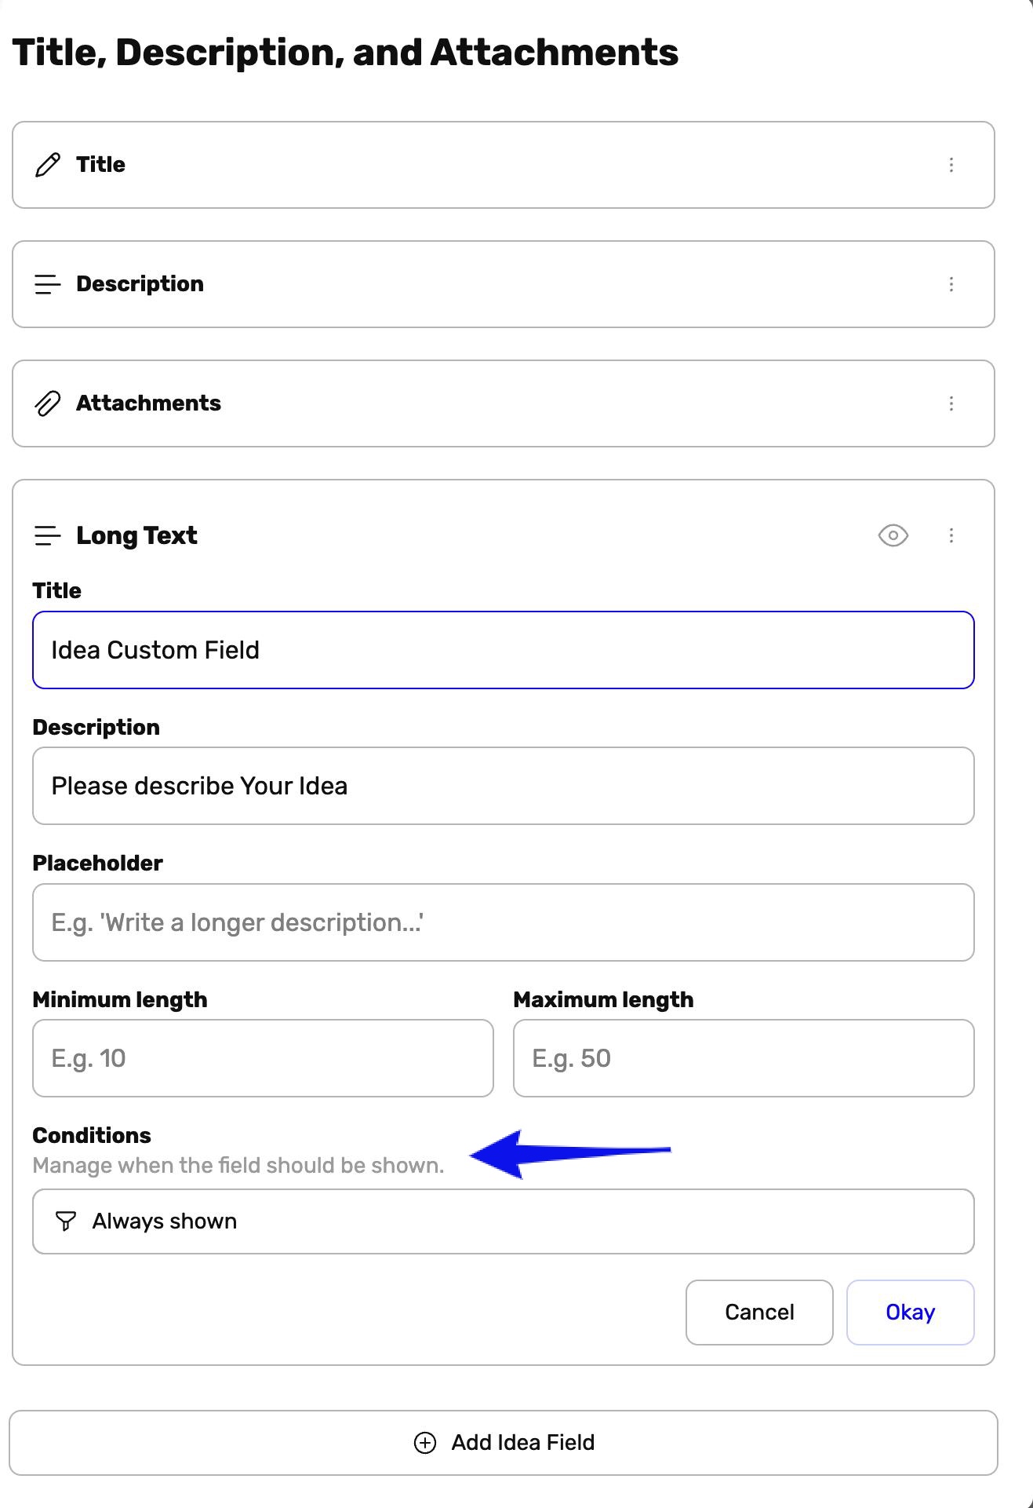Select the Maximum length input box
The image size is (1033, 1508).
744,1058
